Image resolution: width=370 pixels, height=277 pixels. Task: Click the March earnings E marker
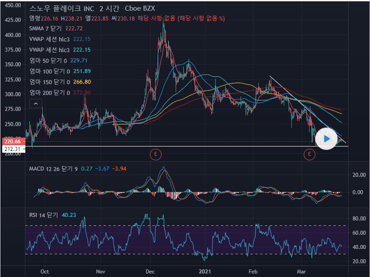click(x=309, y=154)
